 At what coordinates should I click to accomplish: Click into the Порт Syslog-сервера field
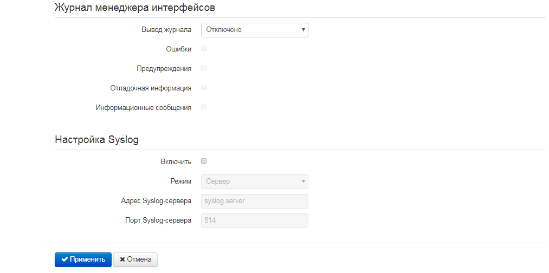click(x=254, y=220)
